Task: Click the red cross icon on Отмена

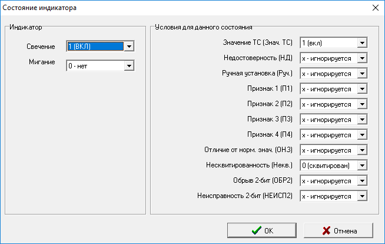Action: [326, 230]
